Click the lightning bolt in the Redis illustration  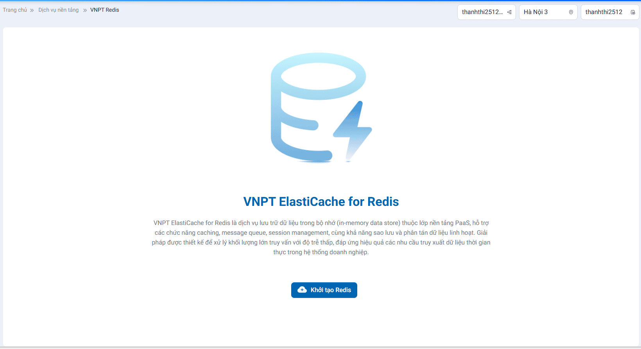click(353, 130)
